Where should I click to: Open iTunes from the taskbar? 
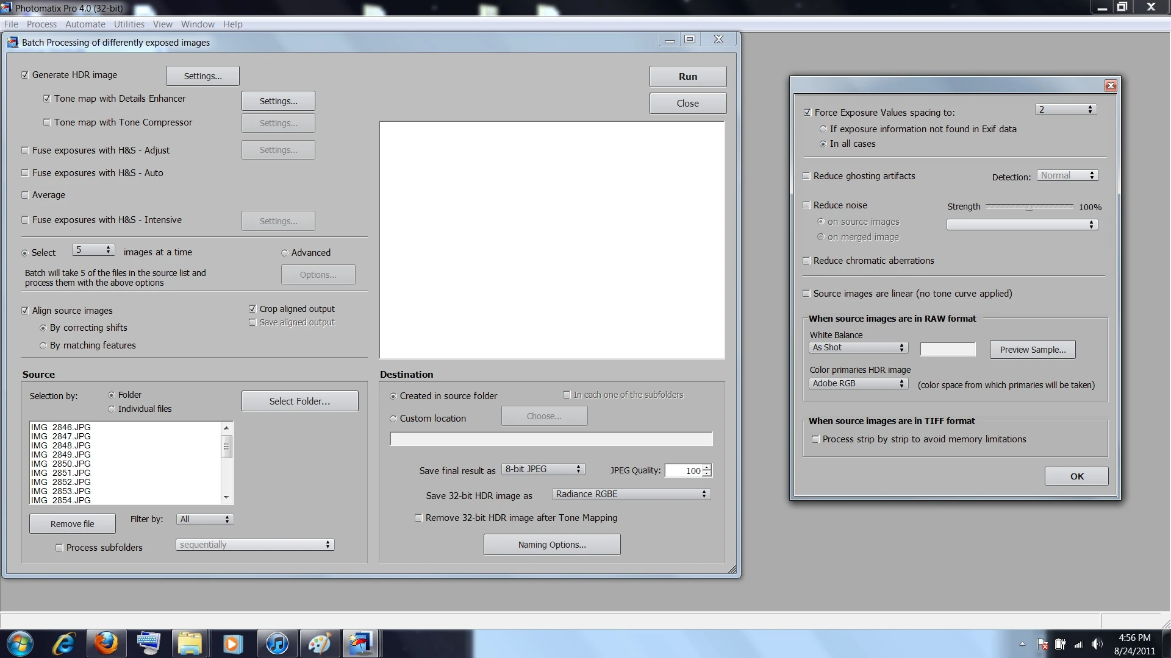(x=277, y=643)
